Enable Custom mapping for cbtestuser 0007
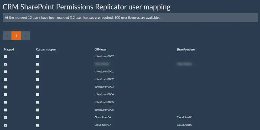 [x=38, y=57]
